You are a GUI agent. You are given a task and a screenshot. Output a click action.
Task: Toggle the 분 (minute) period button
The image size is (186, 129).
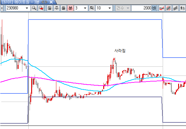(x=70, y=8)
